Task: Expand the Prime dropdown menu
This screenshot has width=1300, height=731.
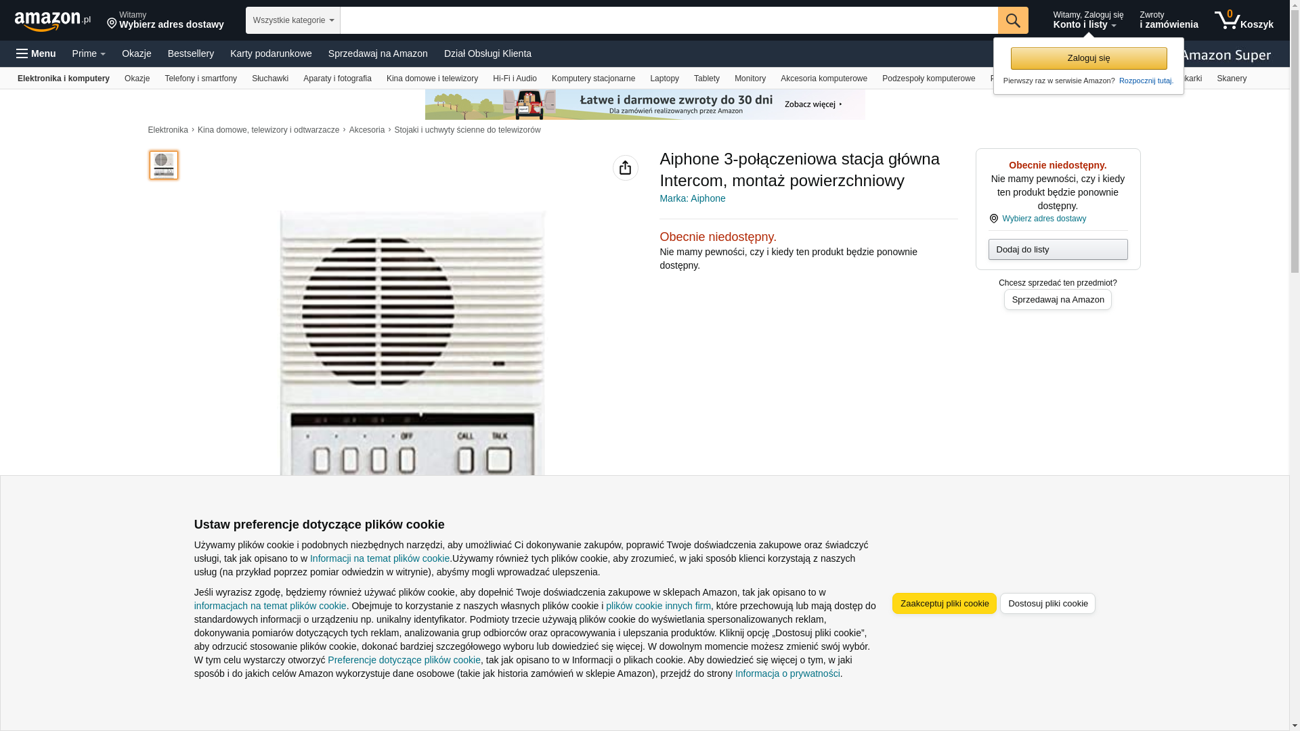Action: click(x=89, y=53)
